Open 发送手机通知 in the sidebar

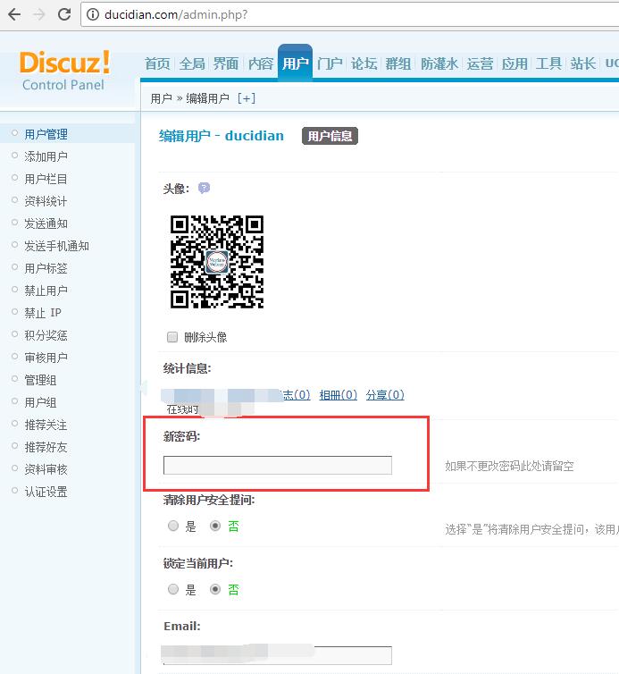[x=56, y=246]
